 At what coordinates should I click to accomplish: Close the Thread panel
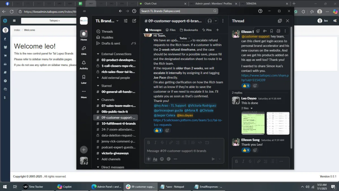(287, 21)
